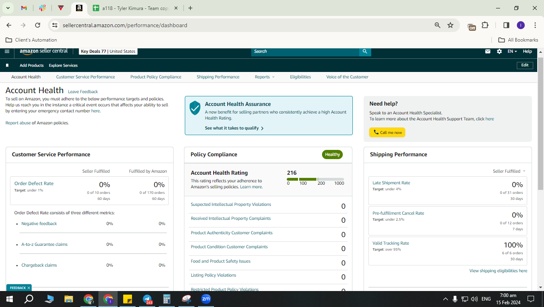Screen dimensions: 544x307
Task: Open the Chrome profile avatar
Action: tap(520, 25)
